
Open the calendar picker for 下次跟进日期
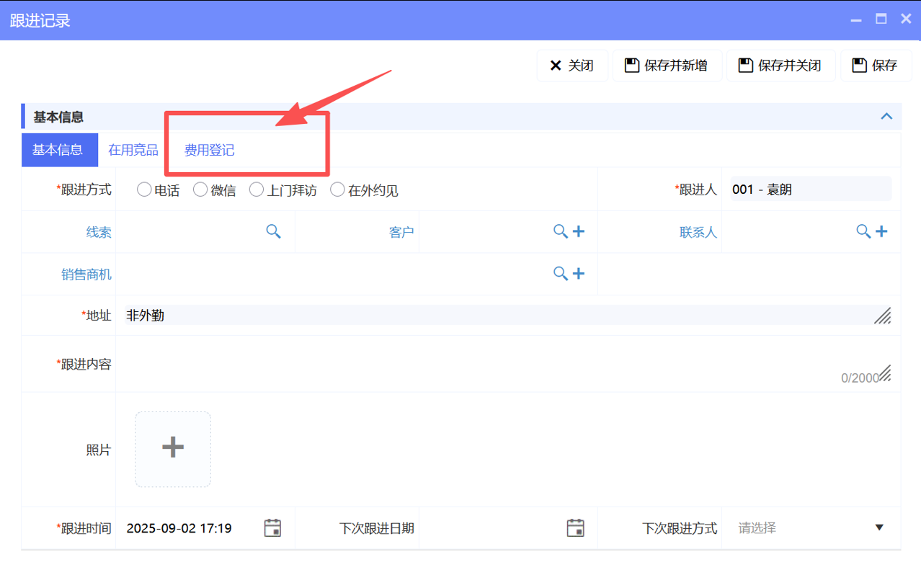pos(575,527)
